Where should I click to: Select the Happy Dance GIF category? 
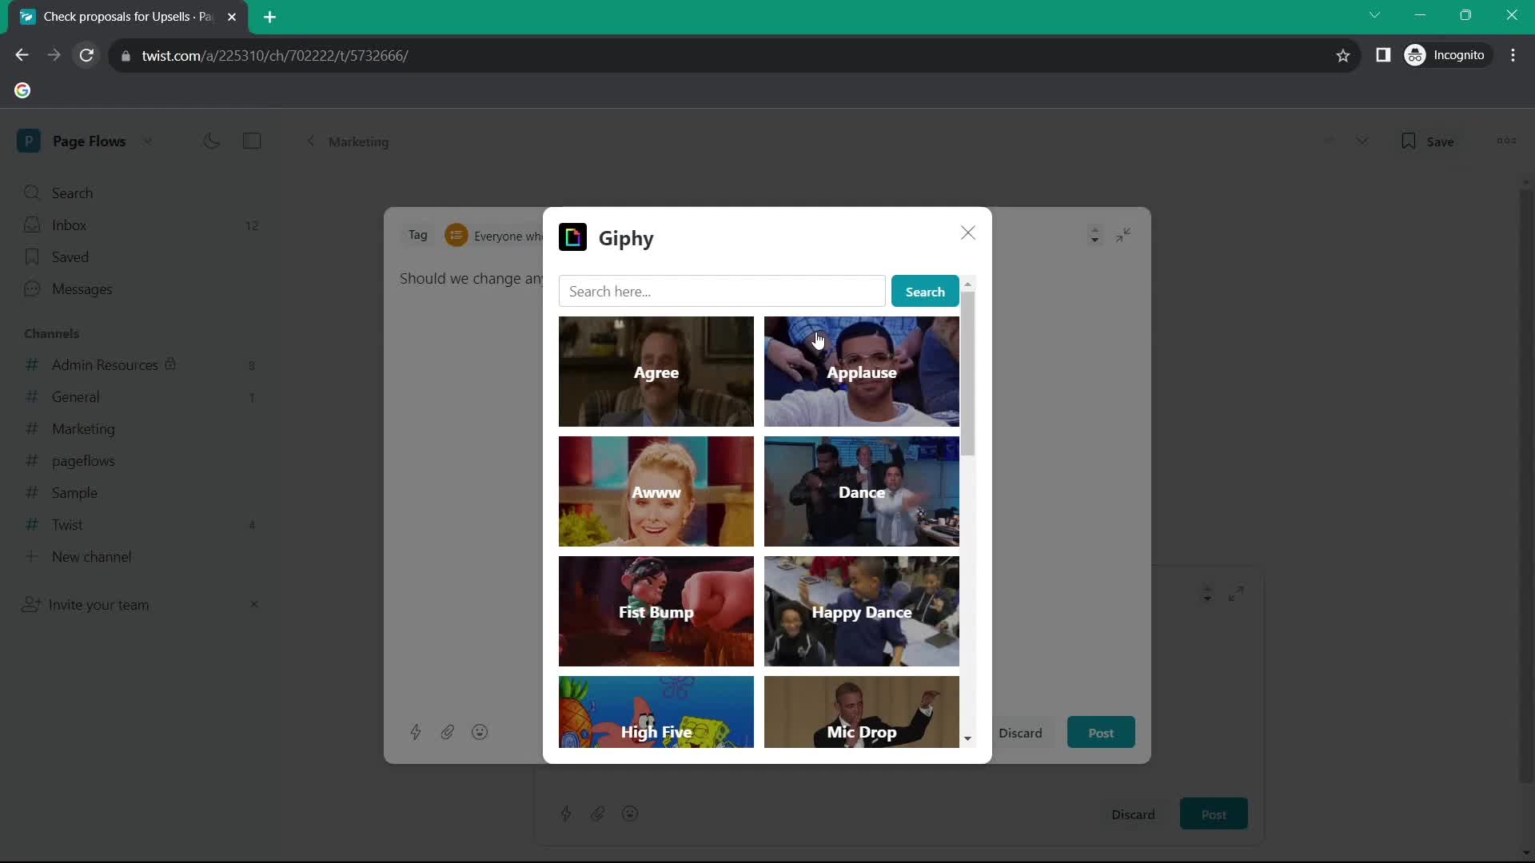pyautogui.click(x=861, y=611)
